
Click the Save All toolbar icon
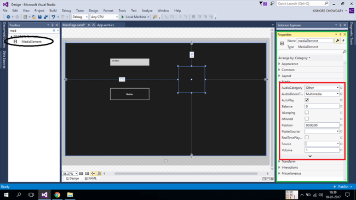click(45, 17)
